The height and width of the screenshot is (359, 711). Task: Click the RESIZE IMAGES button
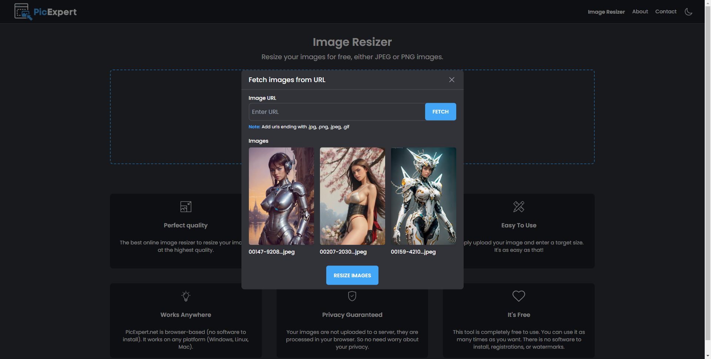tap(352, 275)
